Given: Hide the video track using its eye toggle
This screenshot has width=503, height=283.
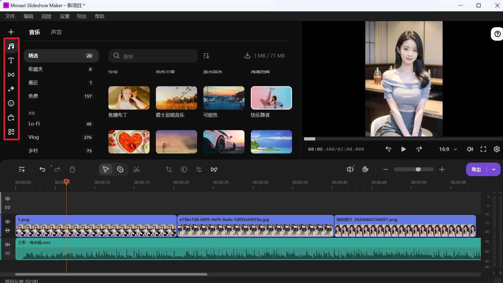Looking at the screenshot, I should (7, 221).
